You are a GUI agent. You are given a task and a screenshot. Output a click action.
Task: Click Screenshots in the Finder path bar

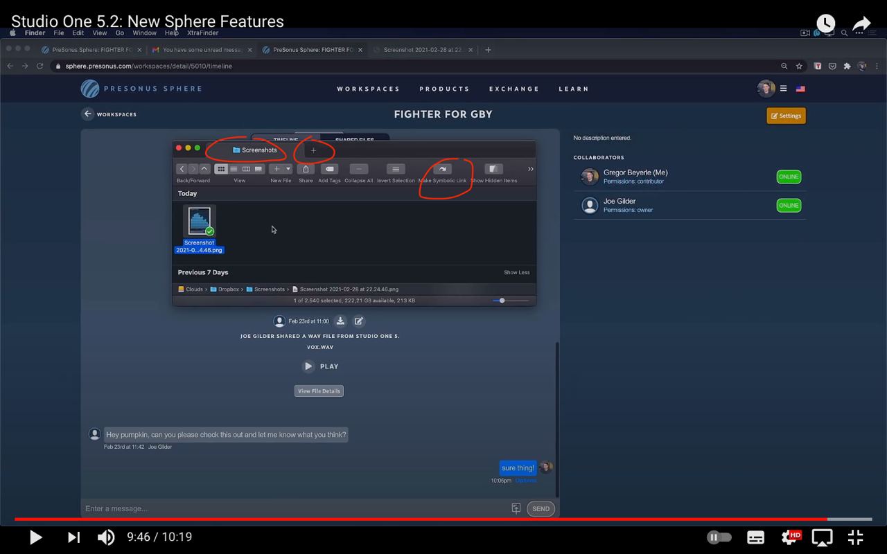tap(265, 289)
